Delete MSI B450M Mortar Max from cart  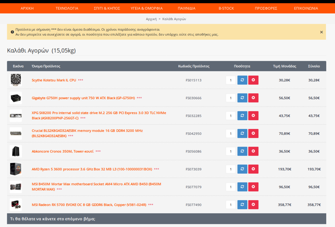click(253, 187)
